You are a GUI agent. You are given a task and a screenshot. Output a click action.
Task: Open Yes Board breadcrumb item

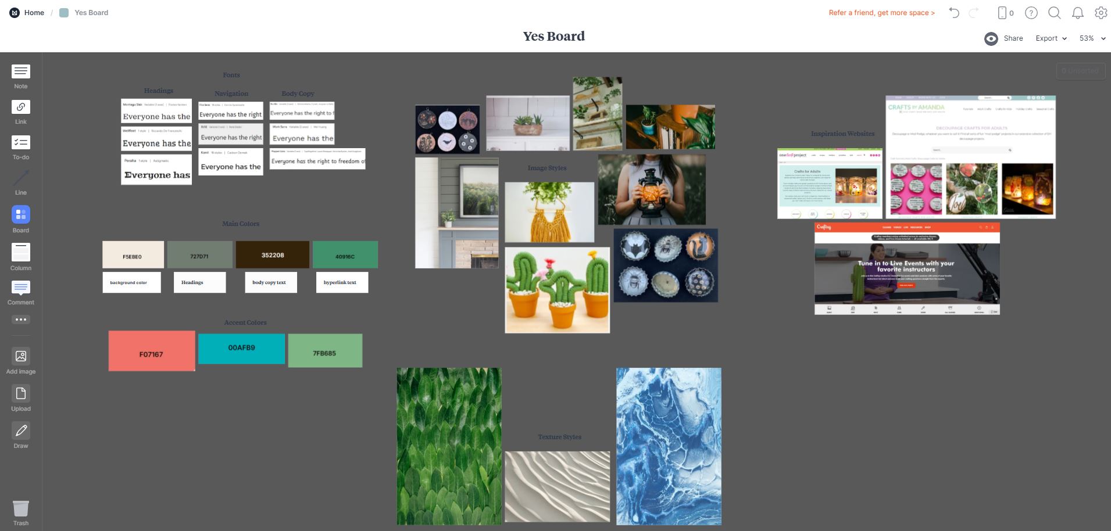(91, 13)
